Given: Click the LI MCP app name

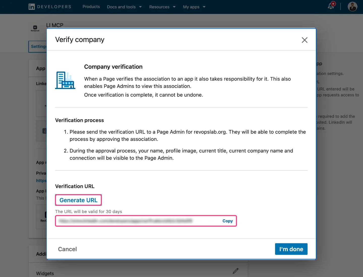Looking at the screenshot, I should [55, 25].
